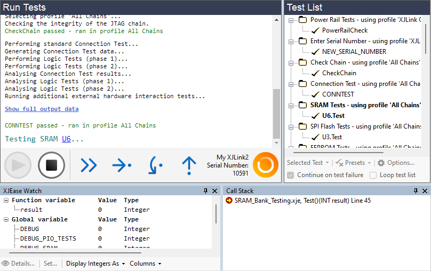
Task: Toggle Continue on test failure checkbox
Action: point(291,175)
